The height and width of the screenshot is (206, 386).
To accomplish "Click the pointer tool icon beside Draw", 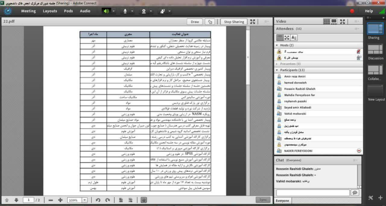I will pos(210,22).
